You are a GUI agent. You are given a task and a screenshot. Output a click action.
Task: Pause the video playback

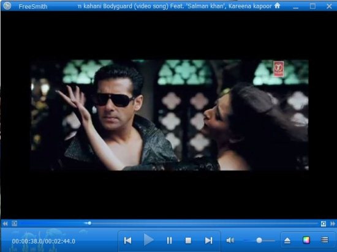(169, 240)
